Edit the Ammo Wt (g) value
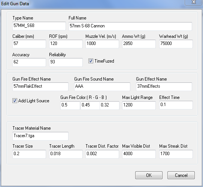The height and width of the screenshot is (187, 203). [139, 44]
